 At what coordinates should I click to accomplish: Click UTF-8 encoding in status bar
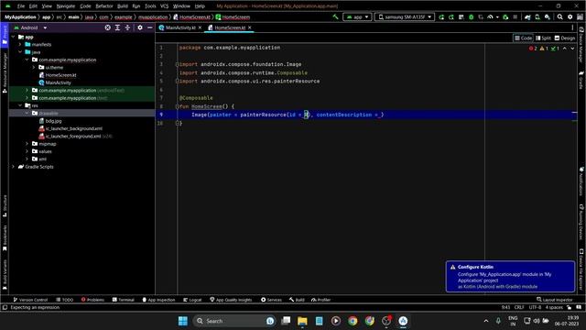[x=535, y=308]
